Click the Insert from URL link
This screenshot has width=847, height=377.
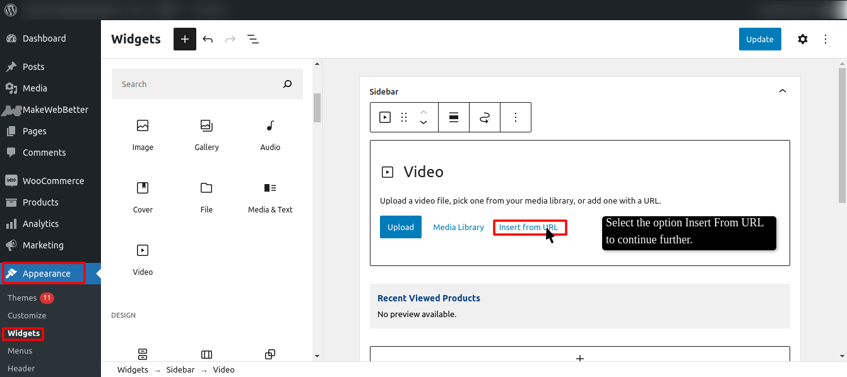pyautogui.click(x=530, y=227)
